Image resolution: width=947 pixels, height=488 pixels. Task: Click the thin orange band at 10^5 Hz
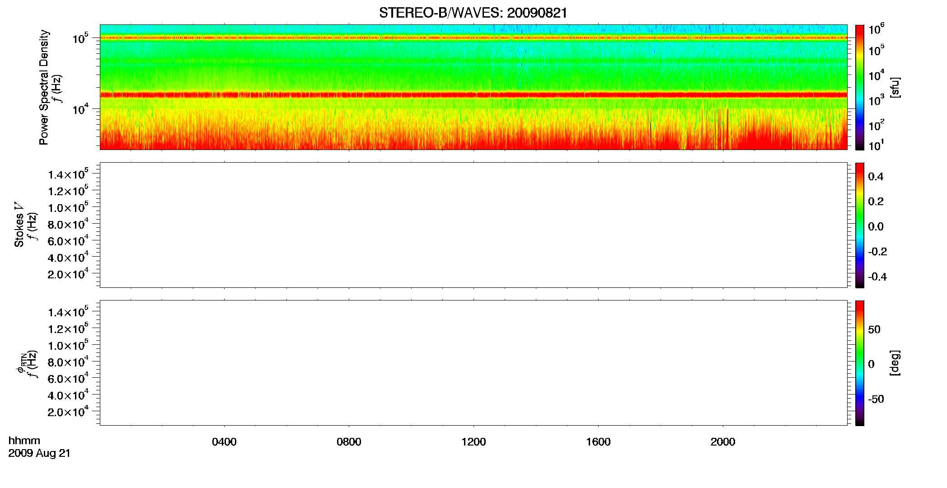pos(473,38)
